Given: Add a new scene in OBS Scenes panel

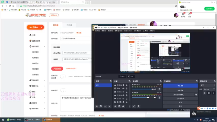Looking at the screenshot, I should [97, 106].
